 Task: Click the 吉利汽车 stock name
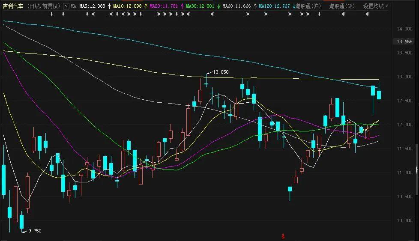(13, 6)
